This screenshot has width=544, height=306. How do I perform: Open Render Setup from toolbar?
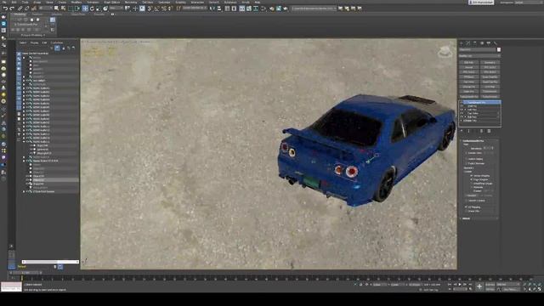272,8
